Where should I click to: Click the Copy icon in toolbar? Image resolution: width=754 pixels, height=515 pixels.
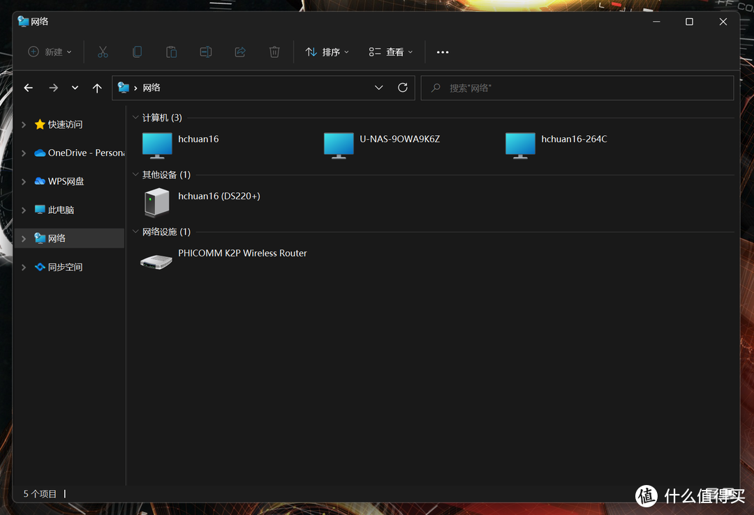137,52
